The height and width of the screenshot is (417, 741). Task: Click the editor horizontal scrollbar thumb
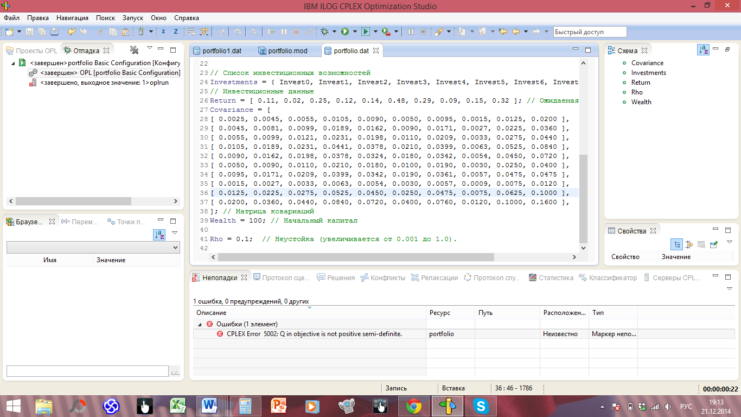[356, 257]
